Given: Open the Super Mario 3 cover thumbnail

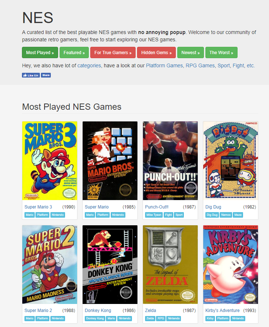Looking at the screenshot, I should click(x=50, y=161).
